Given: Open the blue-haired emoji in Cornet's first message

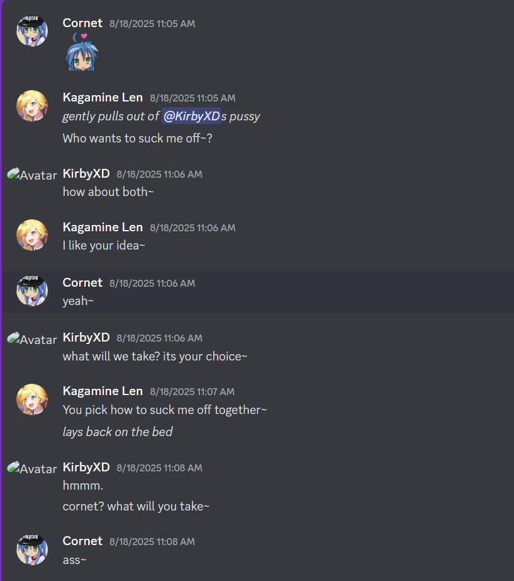Looking at the screenshot, I should coord(82,52).
